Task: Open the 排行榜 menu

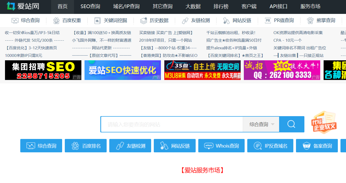Action: [221, 7]
